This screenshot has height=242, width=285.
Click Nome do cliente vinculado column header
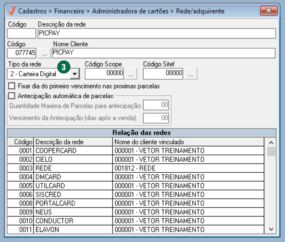pos(188,142)
